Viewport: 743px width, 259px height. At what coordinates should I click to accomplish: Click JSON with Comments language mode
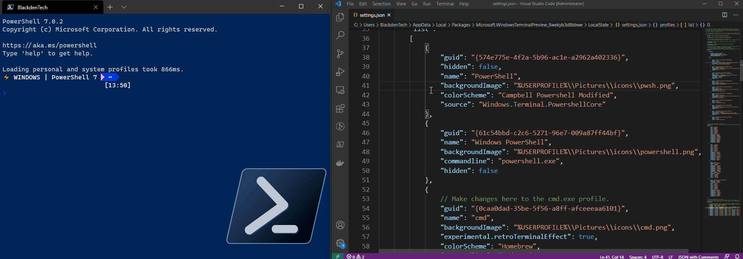[x=698, y=256]
